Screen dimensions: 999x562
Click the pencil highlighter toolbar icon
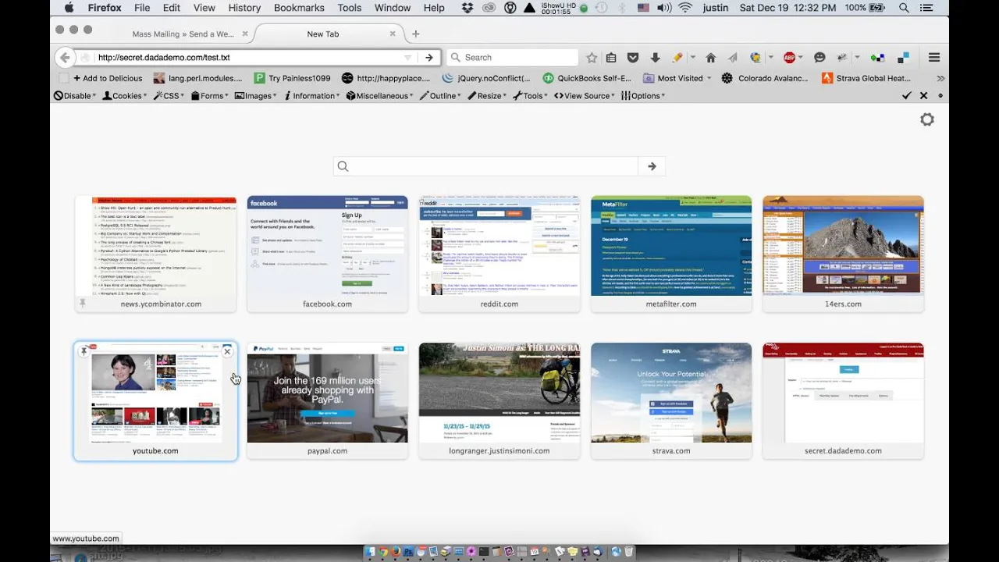pyautogui.click(x=677, y=57)
